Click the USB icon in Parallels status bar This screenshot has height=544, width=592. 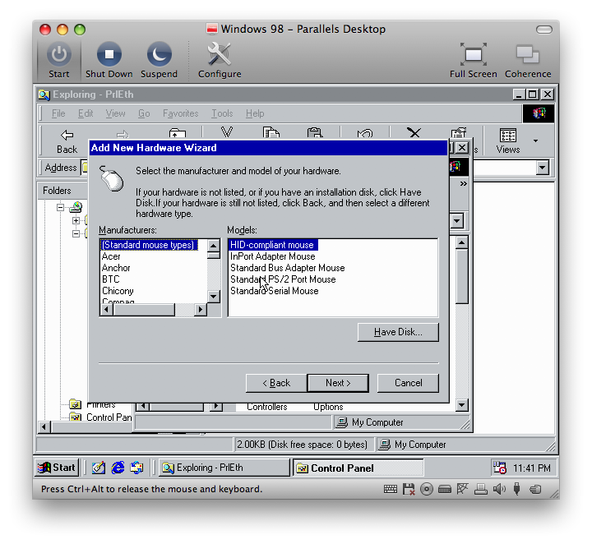tap(517, 489)
